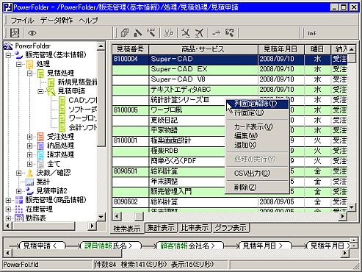Click the 商品・サービス column header

203,49
